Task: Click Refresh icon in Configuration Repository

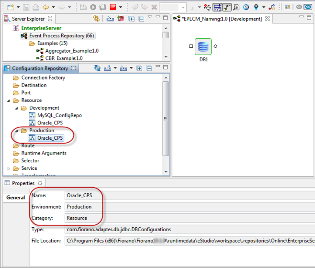Action: (x=98, y=68)
